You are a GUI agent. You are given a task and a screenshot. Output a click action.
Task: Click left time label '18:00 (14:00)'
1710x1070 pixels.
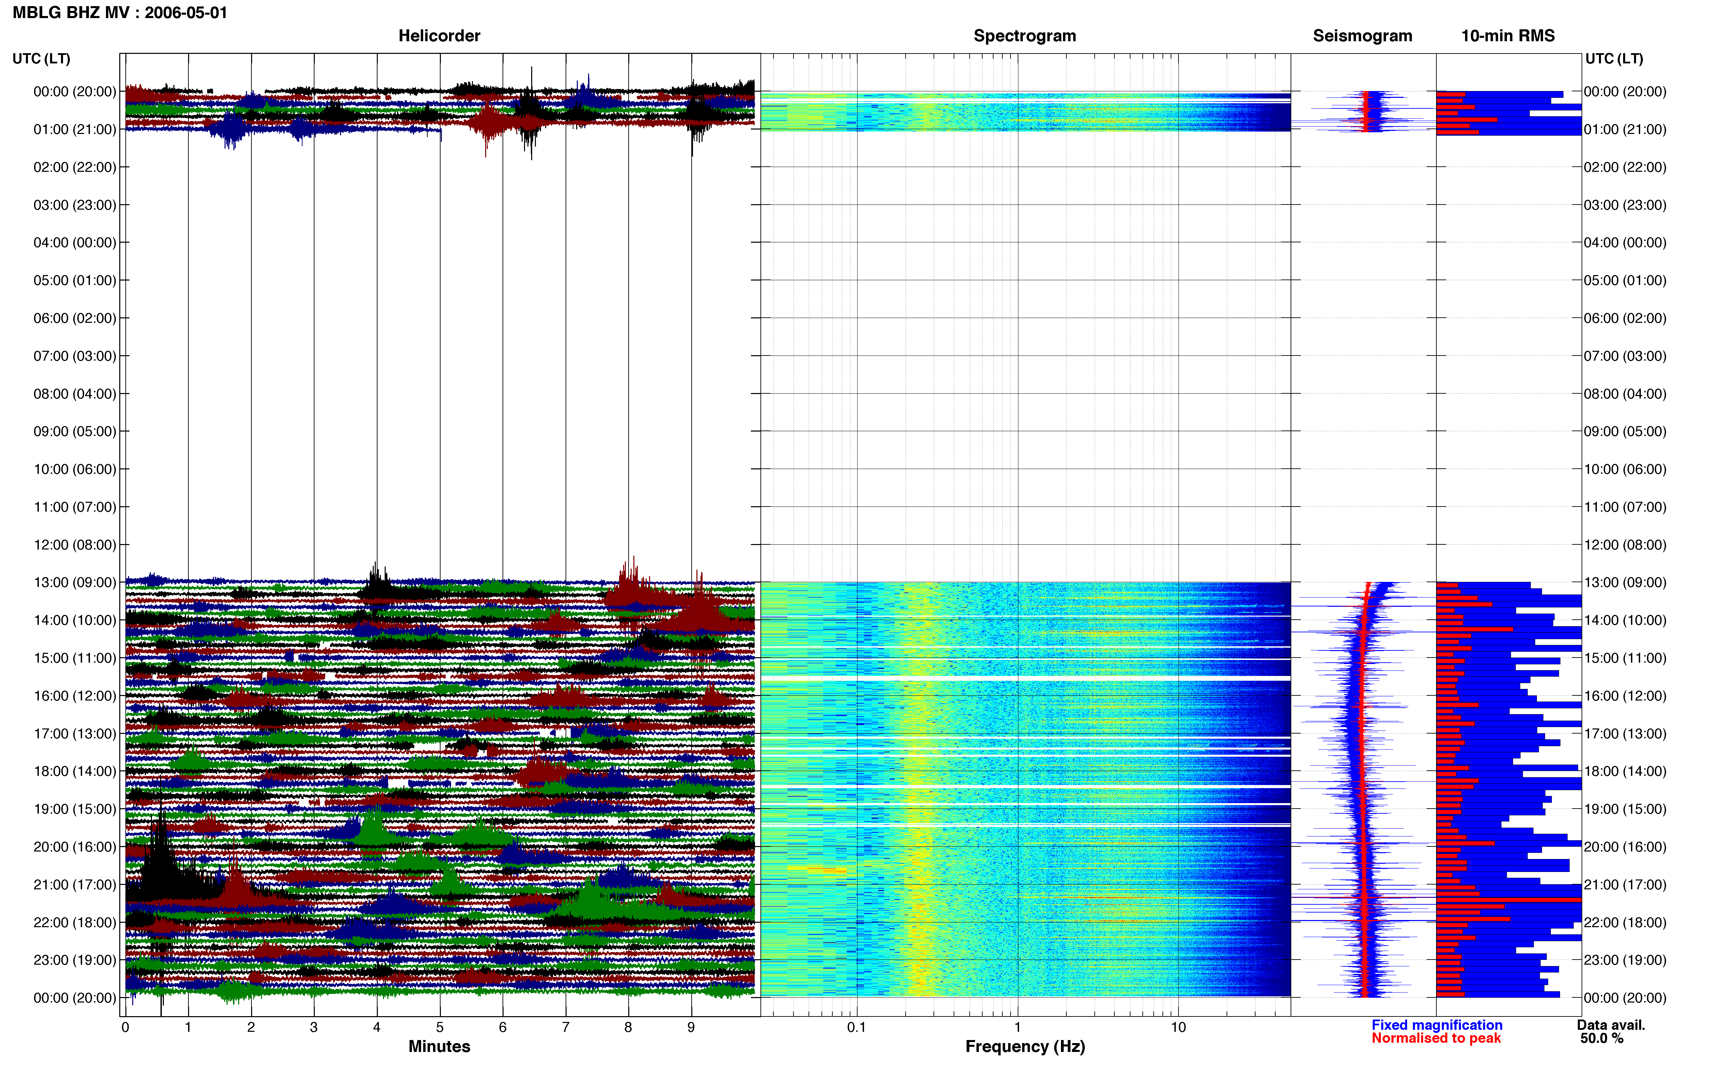[x=75, y=771]
